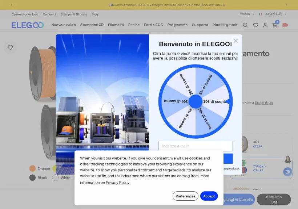The height and width of the screenshot is (209, 298).
Task: Add product to wishlist heart button
Action: click(x=10, y=47)
